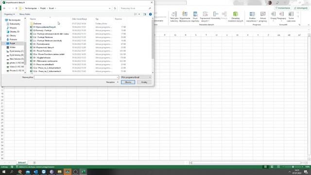Viewport: 311px width, 175px height.
Task: Expand address bar history dropdown
Action: (110, 8)
